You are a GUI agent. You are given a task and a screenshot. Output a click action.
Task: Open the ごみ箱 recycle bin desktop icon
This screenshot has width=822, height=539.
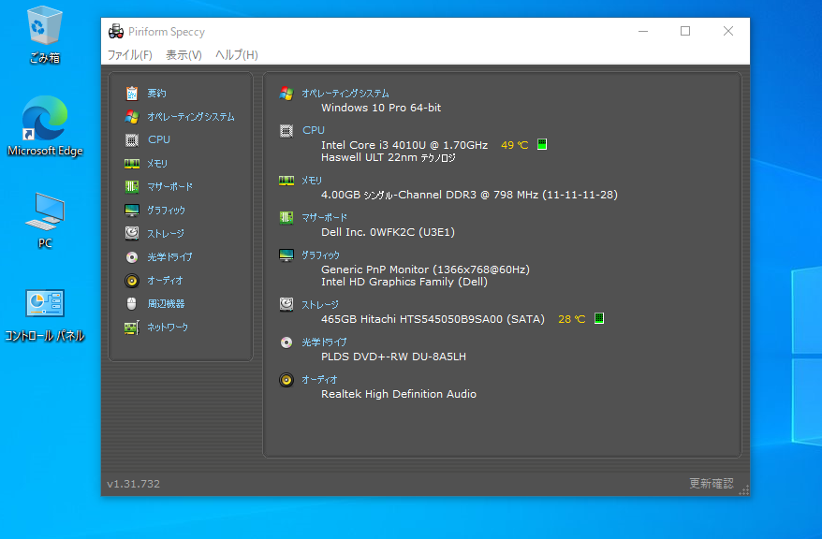tap(45, 35)
